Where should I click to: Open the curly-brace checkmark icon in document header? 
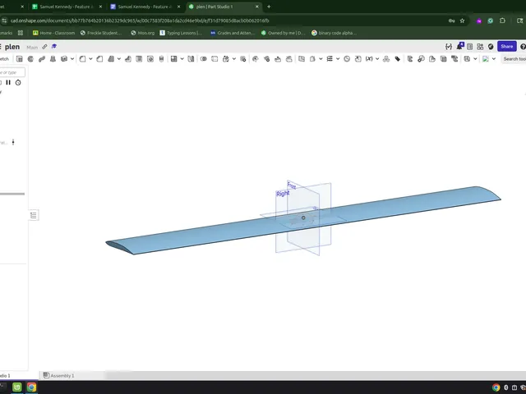click(449, 47)
